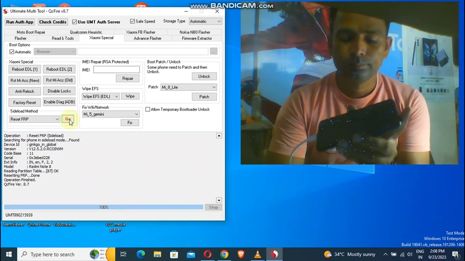Click the battery status tray icon
The width and height of the screenshot is (465, 261).
[394, 254]
